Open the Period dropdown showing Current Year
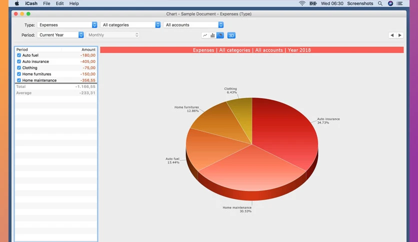Screen dimensions: 418x242 60,35
